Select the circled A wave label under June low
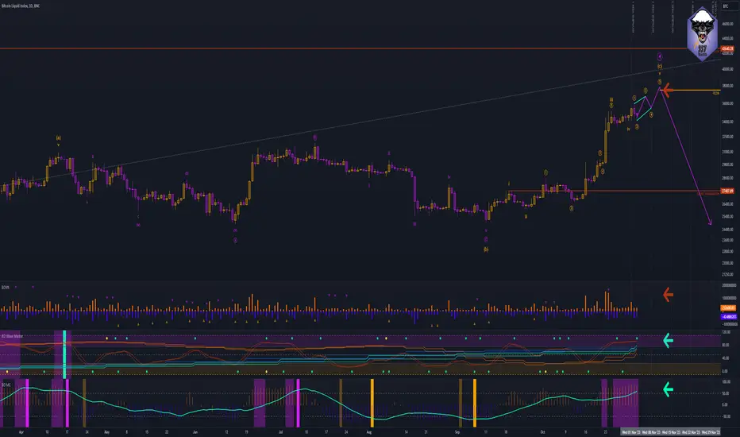740x437 pixels. tap(235, 241)
